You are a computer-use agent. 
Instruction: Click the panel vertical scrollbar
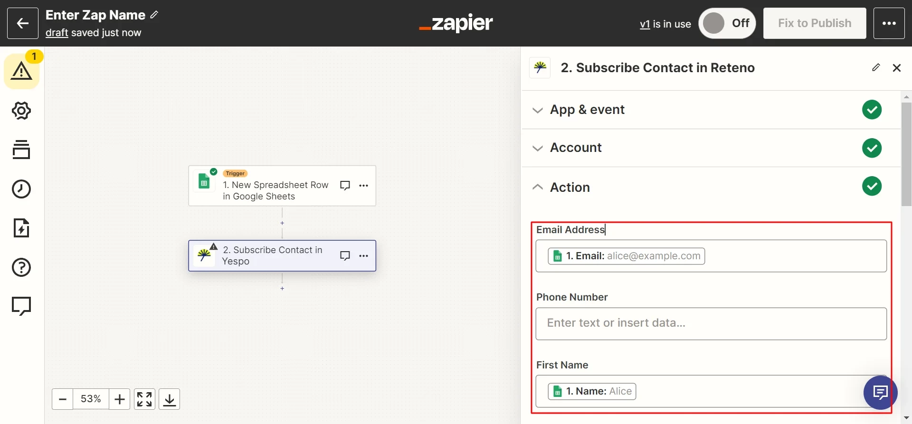point(906,154)
